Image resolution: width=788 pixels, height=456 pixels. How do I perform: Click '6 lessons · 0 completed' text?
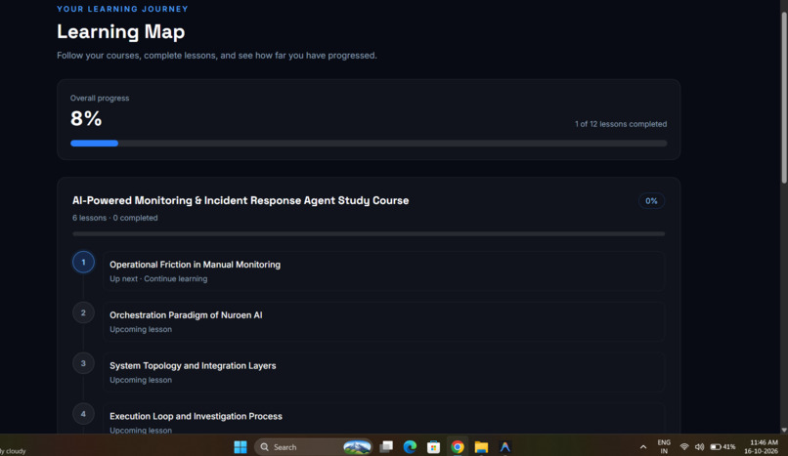point(115,218)
